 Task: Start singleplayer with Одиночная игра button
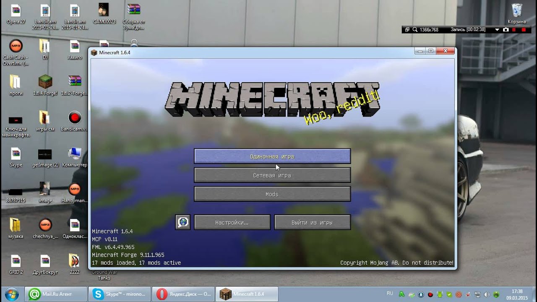pos(272,156)
